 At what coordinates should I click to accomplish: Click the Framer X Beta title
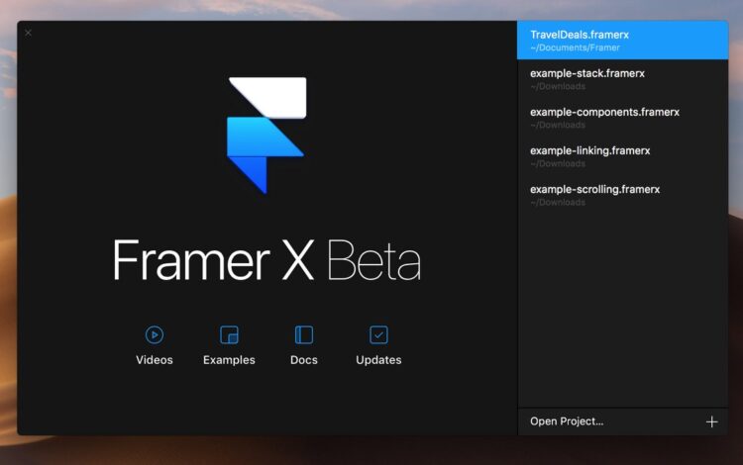(266, 260)
